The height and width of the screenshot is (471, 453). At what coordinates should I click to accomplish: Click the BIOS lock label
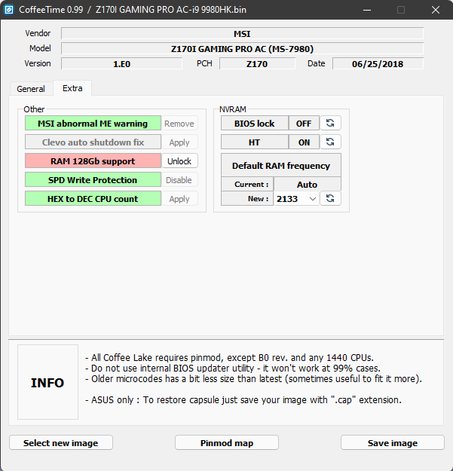click(255, 123)
